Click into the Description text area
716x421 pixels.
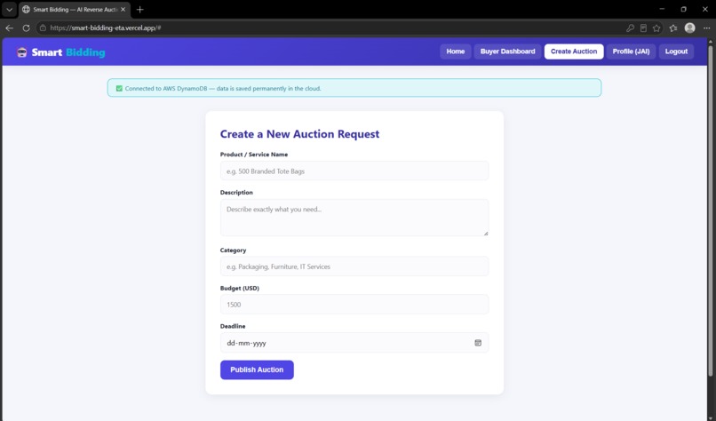point(354,218)
